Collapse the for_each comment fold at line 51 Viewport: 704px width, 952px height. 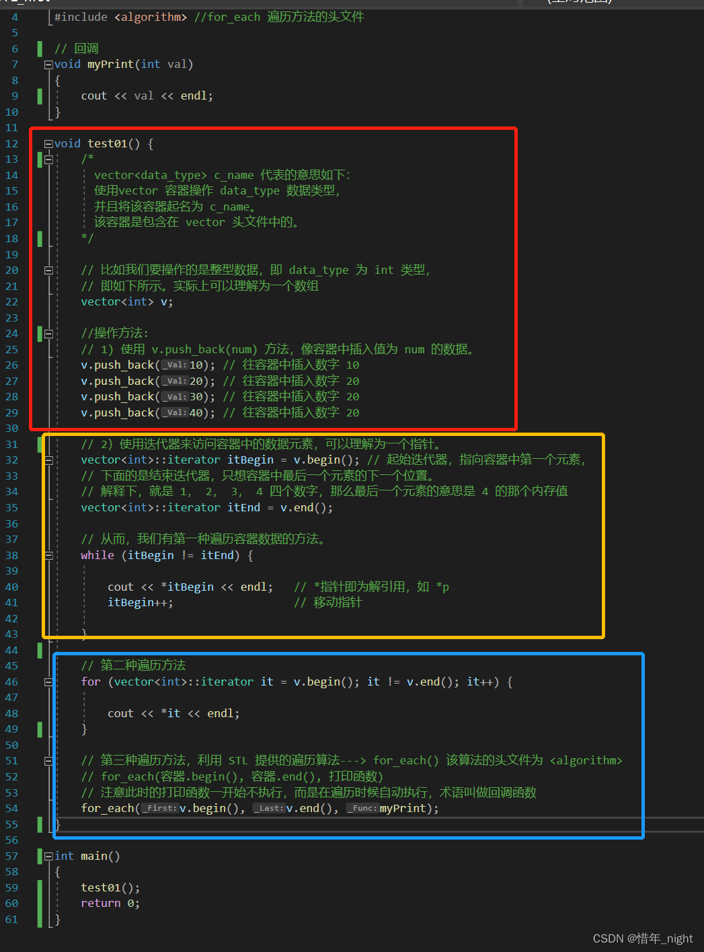click(x=48, y=760)
